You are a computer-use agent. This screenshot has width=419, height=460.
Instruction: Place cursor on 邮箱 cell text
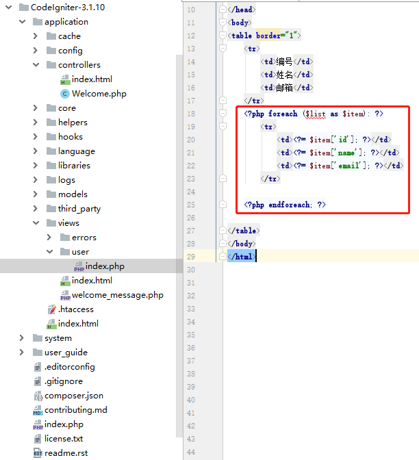(x=284, y=88)
